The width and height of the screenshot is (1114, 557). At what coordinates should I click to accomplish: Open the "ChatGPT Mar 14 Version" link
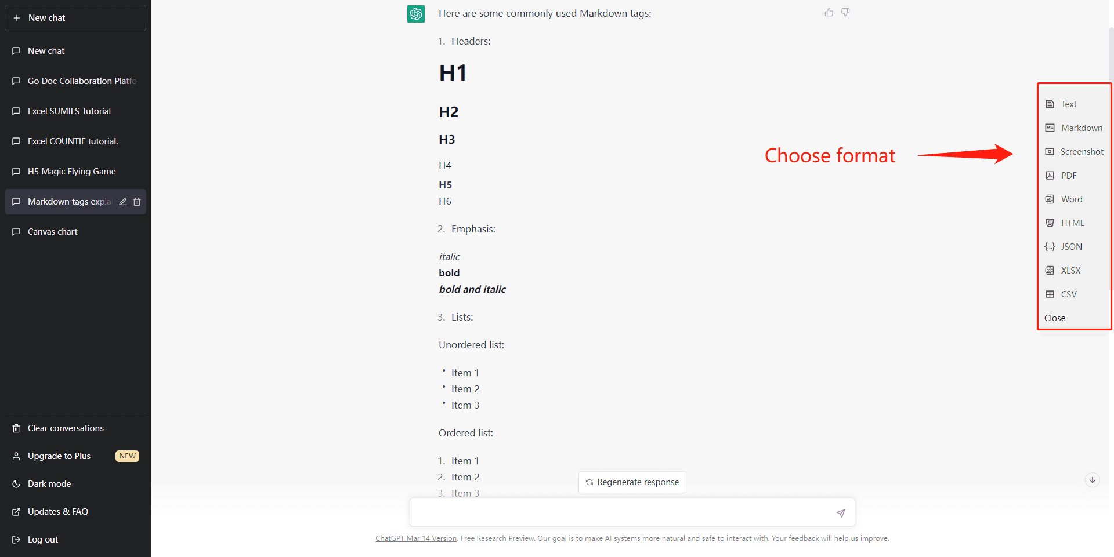(x=415, y=538)
